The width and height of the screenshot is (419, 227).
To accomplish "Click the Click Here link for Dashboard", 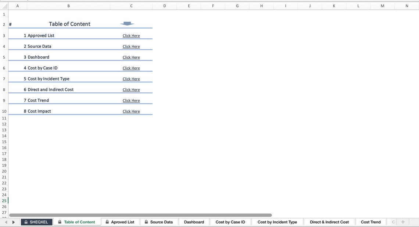I will 131,57.
